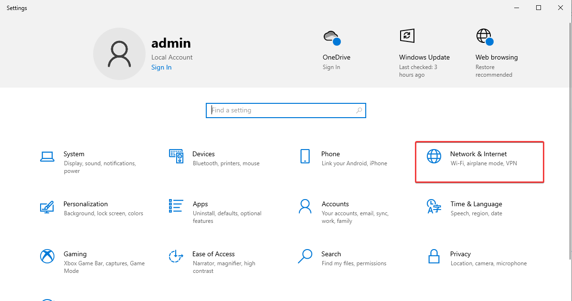Select the Ease of Access icon
The image size is (572, 301).
176,256
